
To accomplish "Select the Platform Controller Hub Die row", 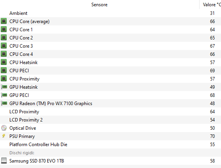I will click(110, 145).
